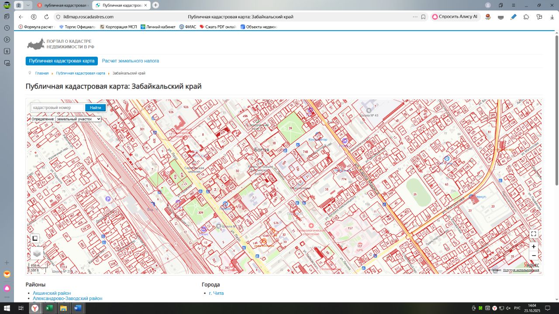The height and width of the screenshot is (314, 559).
Task: Click the cadastral number input field
Action: tap(57, 108)
